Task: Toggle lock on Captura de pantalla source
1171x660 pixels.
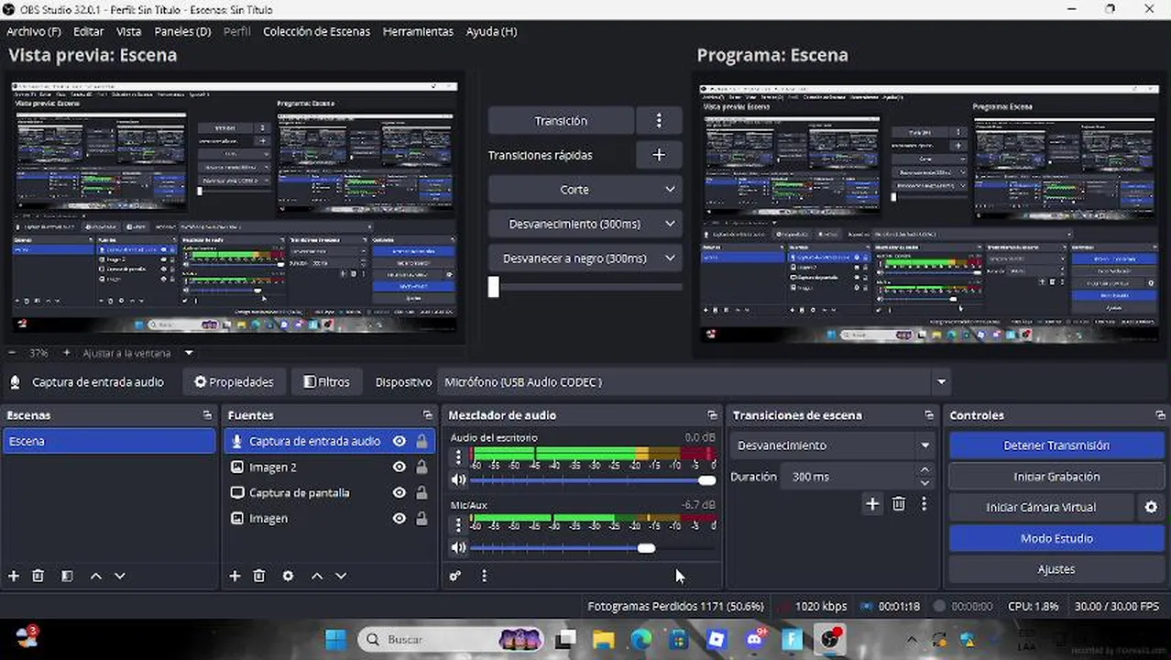Action: click(421, 492)
